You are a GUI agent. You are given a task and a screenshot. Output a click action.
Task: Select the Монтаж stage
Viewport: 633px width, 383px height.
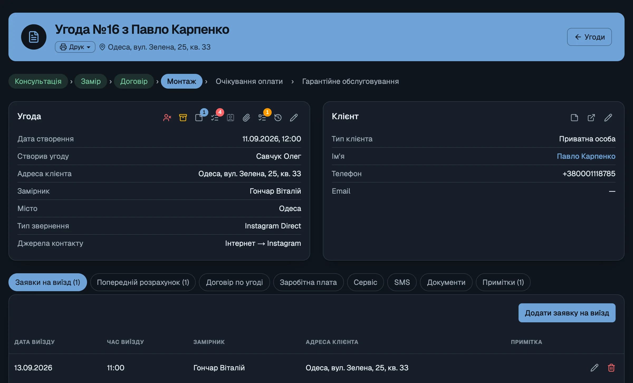click(182, 81)
